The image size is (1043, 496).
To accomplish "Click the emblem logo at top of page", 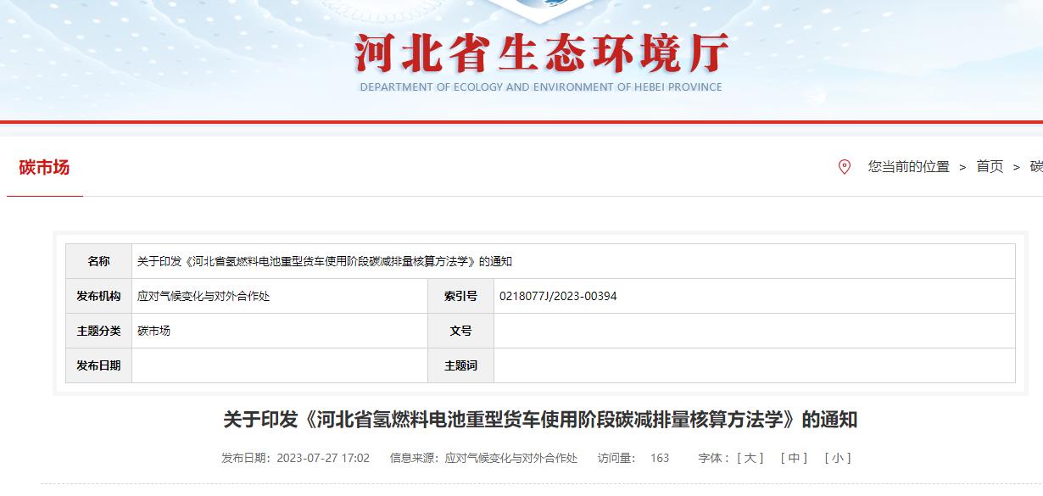I will click(x=541, y=10).
